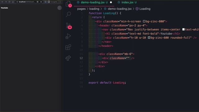Click 'flex justify-between items-center' class text

coord(154,30)
